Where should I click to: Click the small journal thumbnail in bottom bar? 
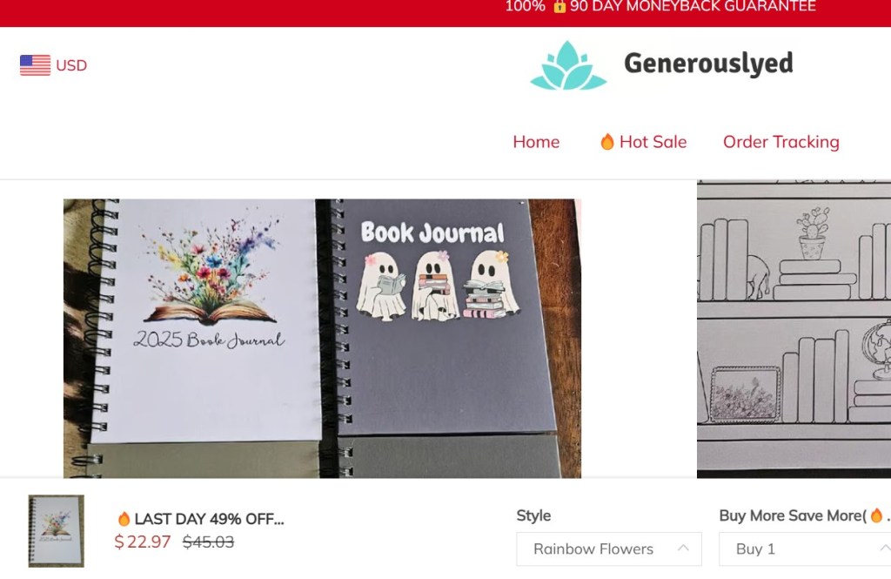click(x=57, y=530)
